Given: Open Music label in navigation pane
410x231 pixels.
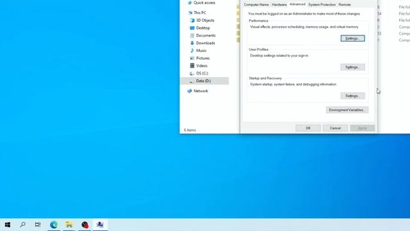Looking at the screenshot, I should click(201, 51).
